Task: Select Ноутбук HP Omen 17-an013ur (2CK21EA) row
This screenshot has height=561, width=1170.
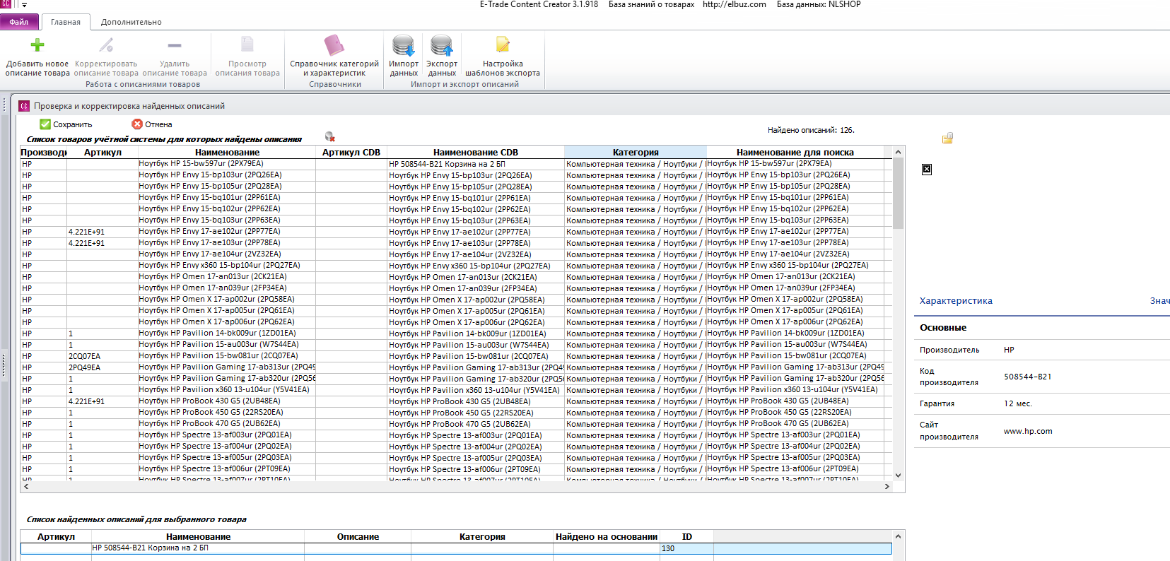Action: pos(456,277)
